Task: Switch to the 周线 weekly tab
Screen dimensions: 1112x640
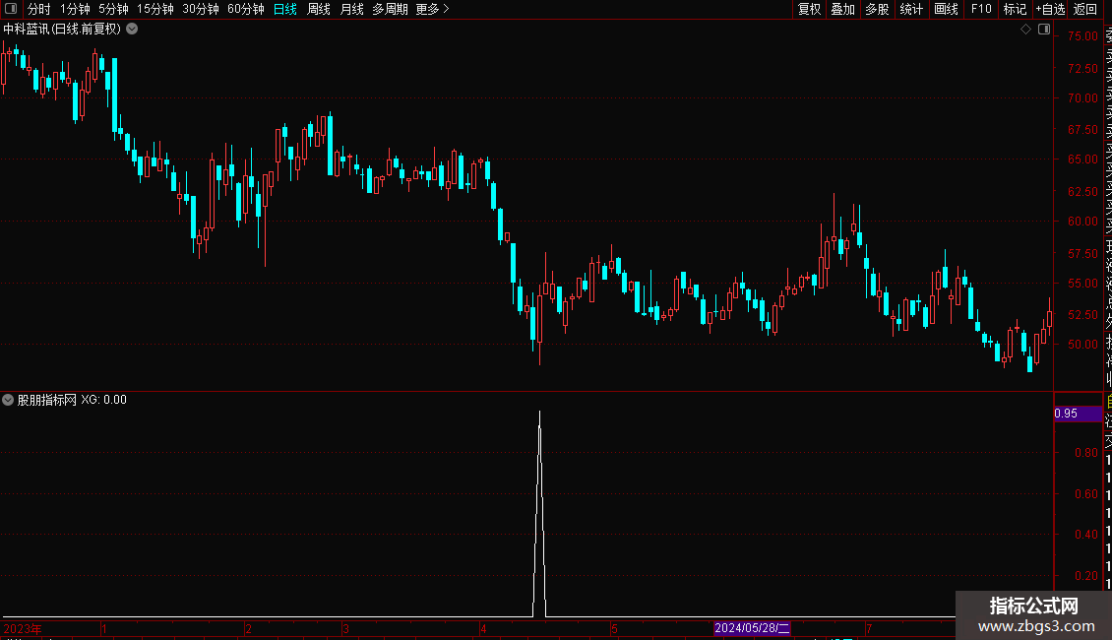Action: point(319,9)
